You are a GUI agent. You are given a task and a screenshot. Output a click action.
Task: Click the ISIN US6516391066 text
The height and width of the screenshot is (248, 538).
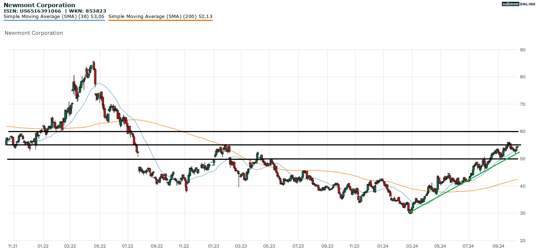pyautogui.click(x=32, y=11)
